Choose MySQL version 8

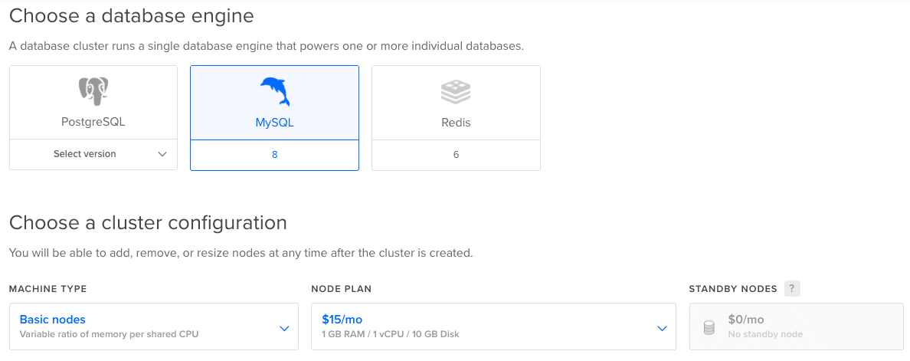[x=274, y=155]
